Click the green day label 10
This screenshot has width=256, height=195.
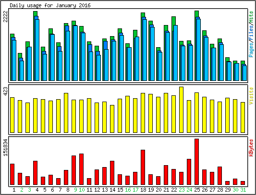coord(82,190)
